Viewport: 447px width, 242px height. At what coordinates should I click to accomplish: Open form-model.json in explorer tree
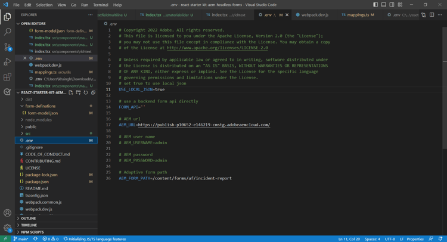point(56,113)
